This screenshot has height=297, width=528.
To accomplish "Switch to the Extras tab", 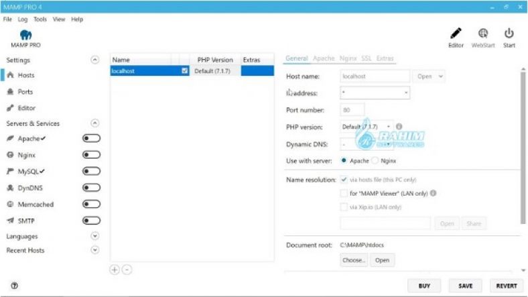I will pyautogui.click(x=385, y=58).
